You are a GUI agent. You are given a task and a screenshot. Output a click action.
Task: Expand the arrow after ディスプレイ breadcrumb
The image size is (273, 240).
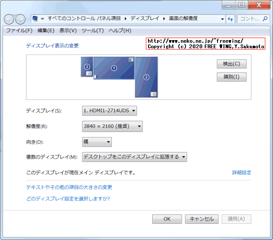click(x=164, y=19)
